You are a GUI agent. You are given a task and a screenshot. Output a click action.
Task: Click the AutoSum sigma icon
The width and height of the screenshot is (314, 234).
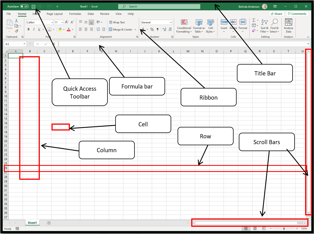254,21
